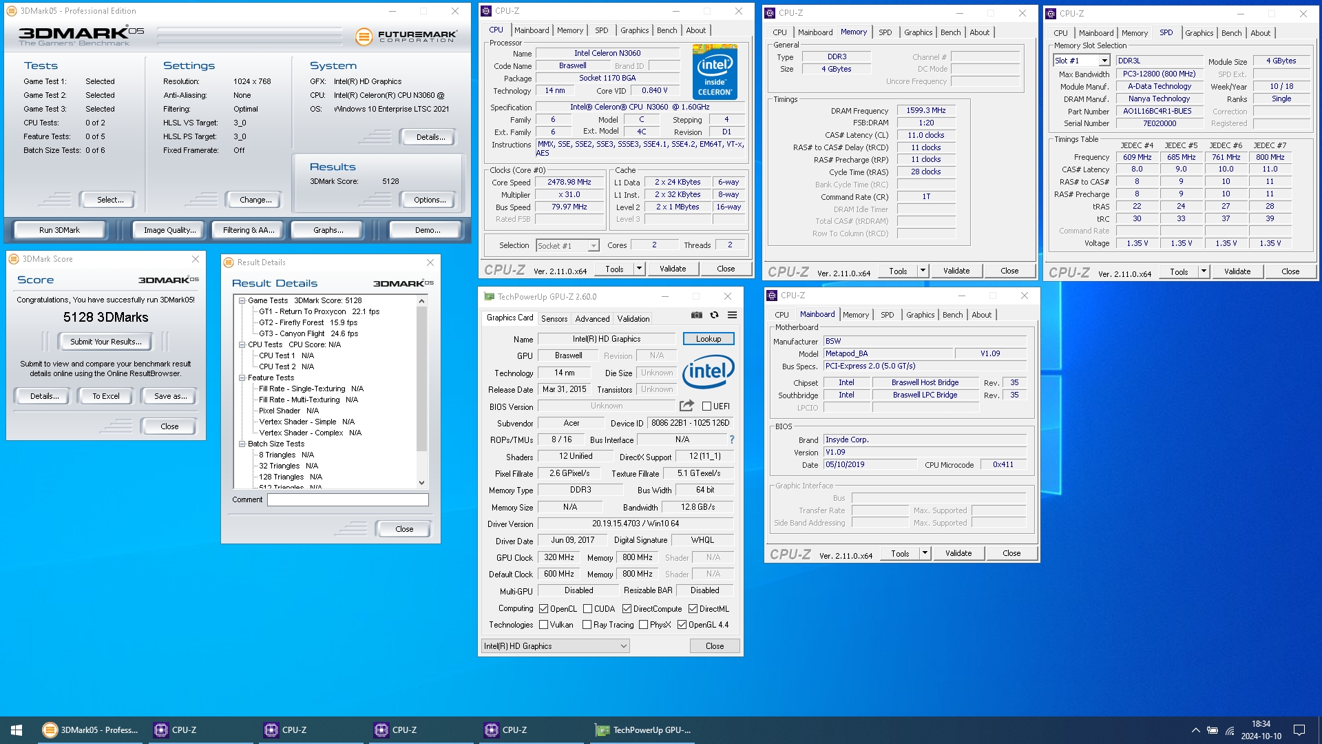Open the Windows Start menu
Screen dimensions: 1322x744
click(17, 730)
